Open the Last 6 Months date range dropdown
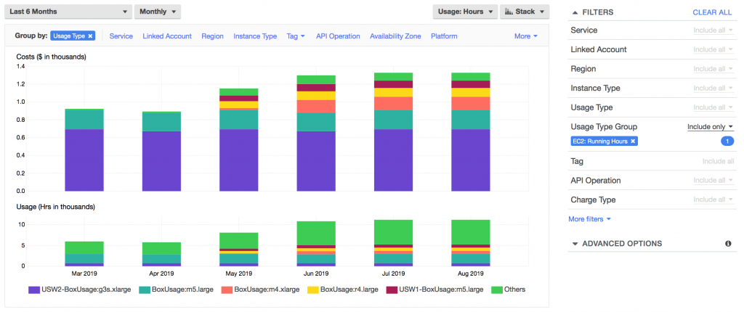The width and height of the screenshot is (744, 312). pos(68,12)
